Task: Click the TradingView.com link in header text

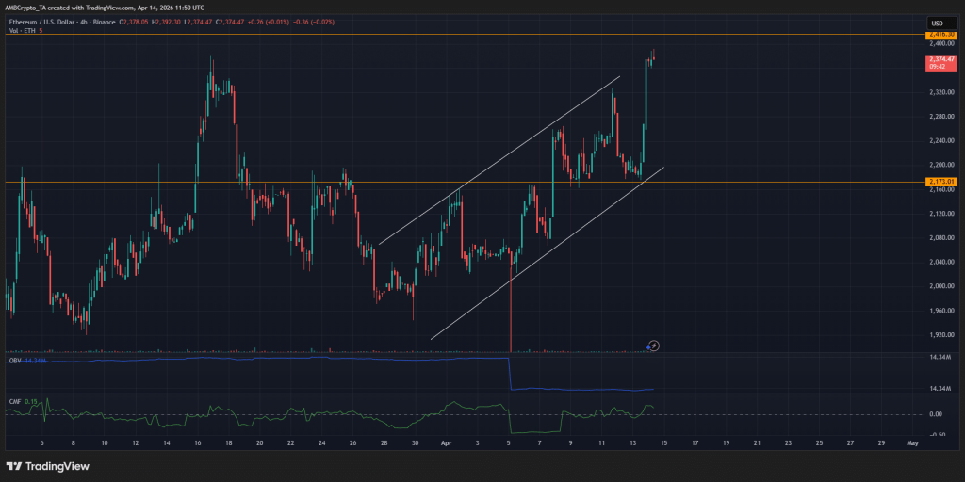Action: coord(105,8)
